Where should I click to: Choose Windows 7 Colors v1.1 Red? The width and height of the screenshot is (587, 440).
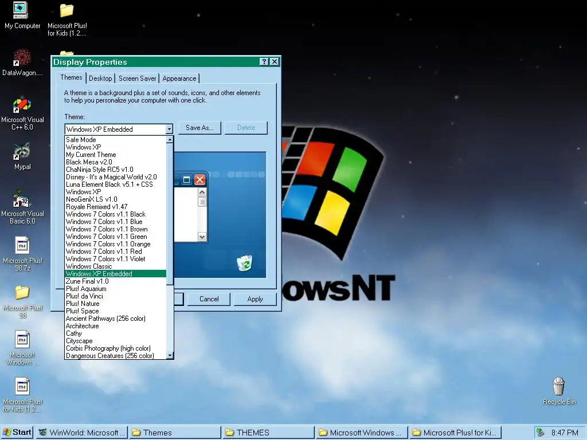(x=116, y=252)
